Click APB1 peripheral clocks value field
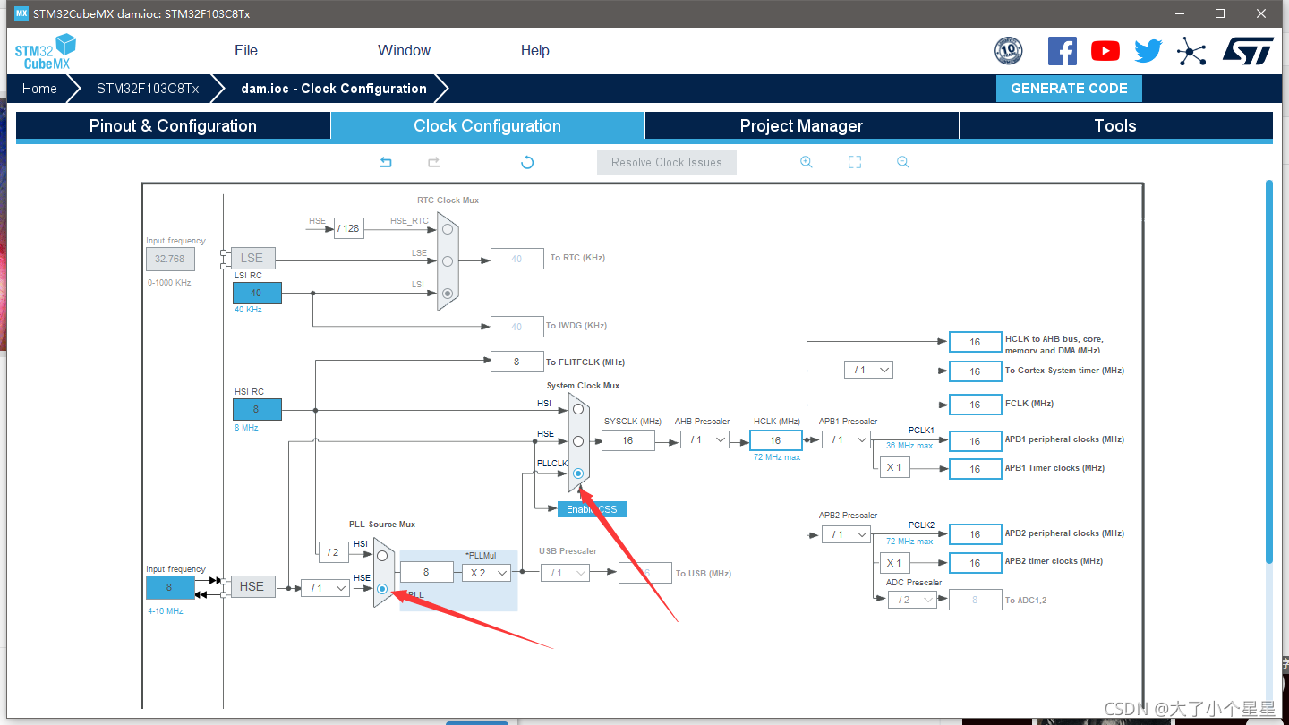Image resolution: width=1289 pixels, height=725 pixels. tap(975, 440)
